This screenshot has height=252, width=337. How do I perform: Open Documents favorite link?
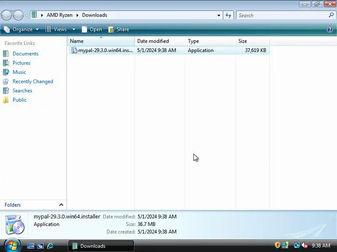pos(25,54)
